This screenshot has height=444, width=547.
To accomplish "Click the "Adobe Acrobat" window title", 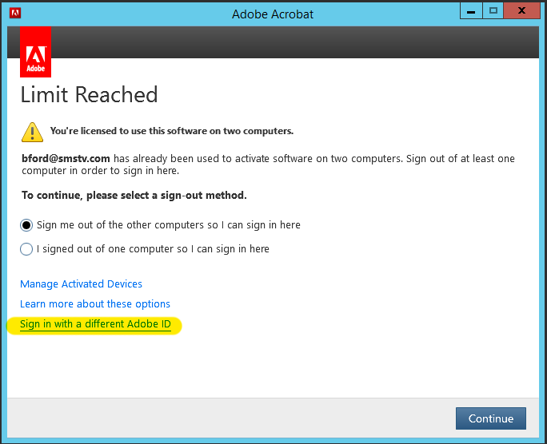I will point(273,14).
